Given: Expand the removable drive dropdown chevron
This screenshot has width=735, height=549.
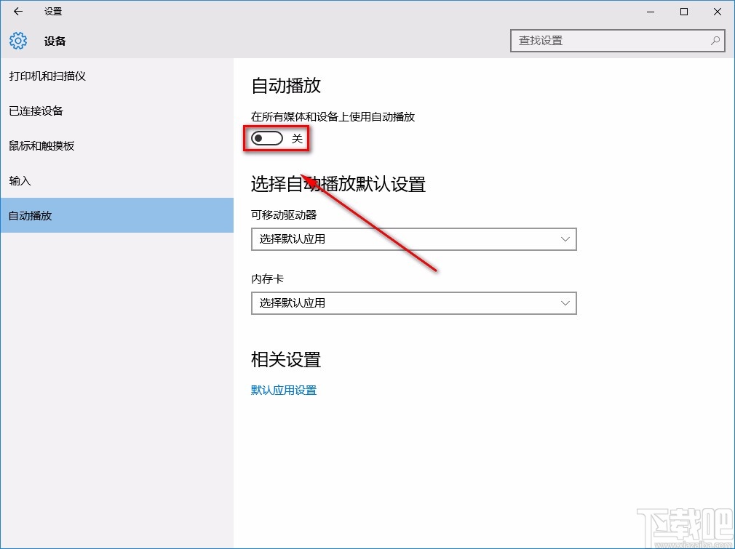Looking at the screenshot, I should (x=565, y=239).
